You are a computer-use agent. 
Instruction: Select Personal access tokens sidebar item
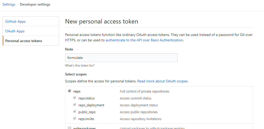(x=24, y=41)
